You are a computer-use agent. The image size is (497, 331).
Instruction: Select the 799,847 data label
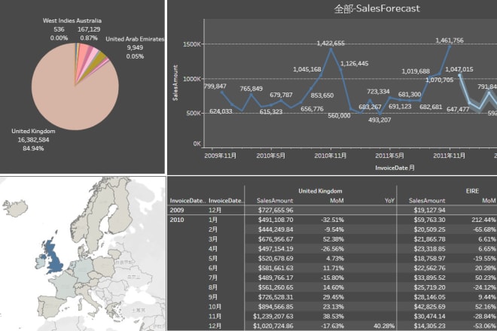pos(215,87)
